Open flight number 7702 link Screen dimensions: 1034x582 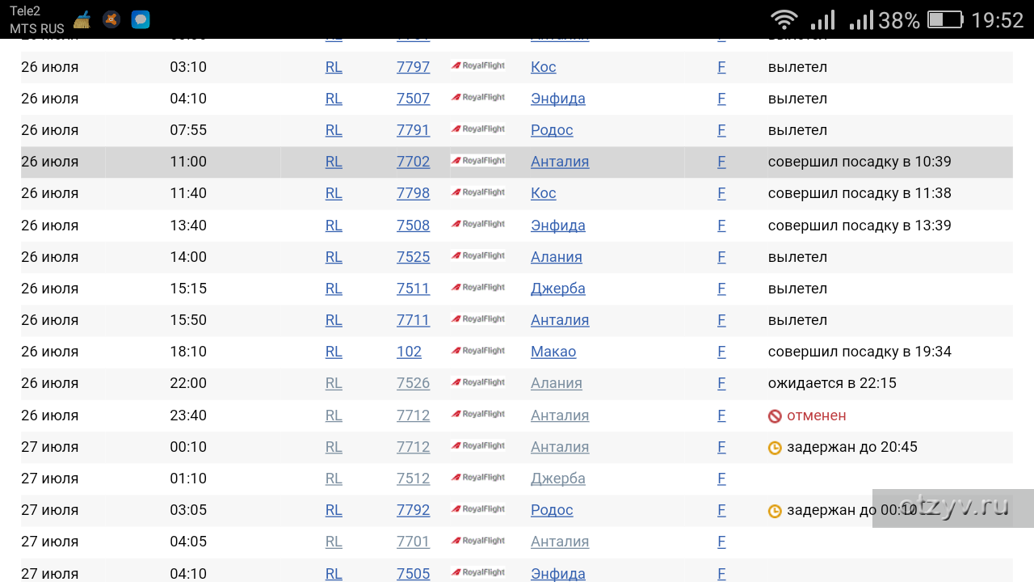413,162
